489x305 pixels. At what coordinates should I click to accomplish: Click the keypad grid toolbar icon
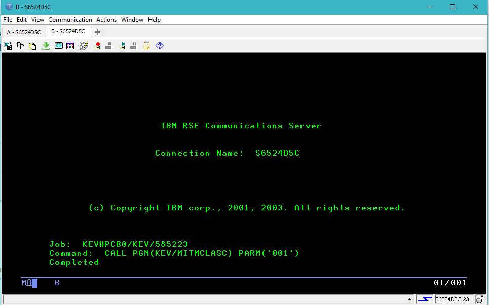tap(70, 46)
